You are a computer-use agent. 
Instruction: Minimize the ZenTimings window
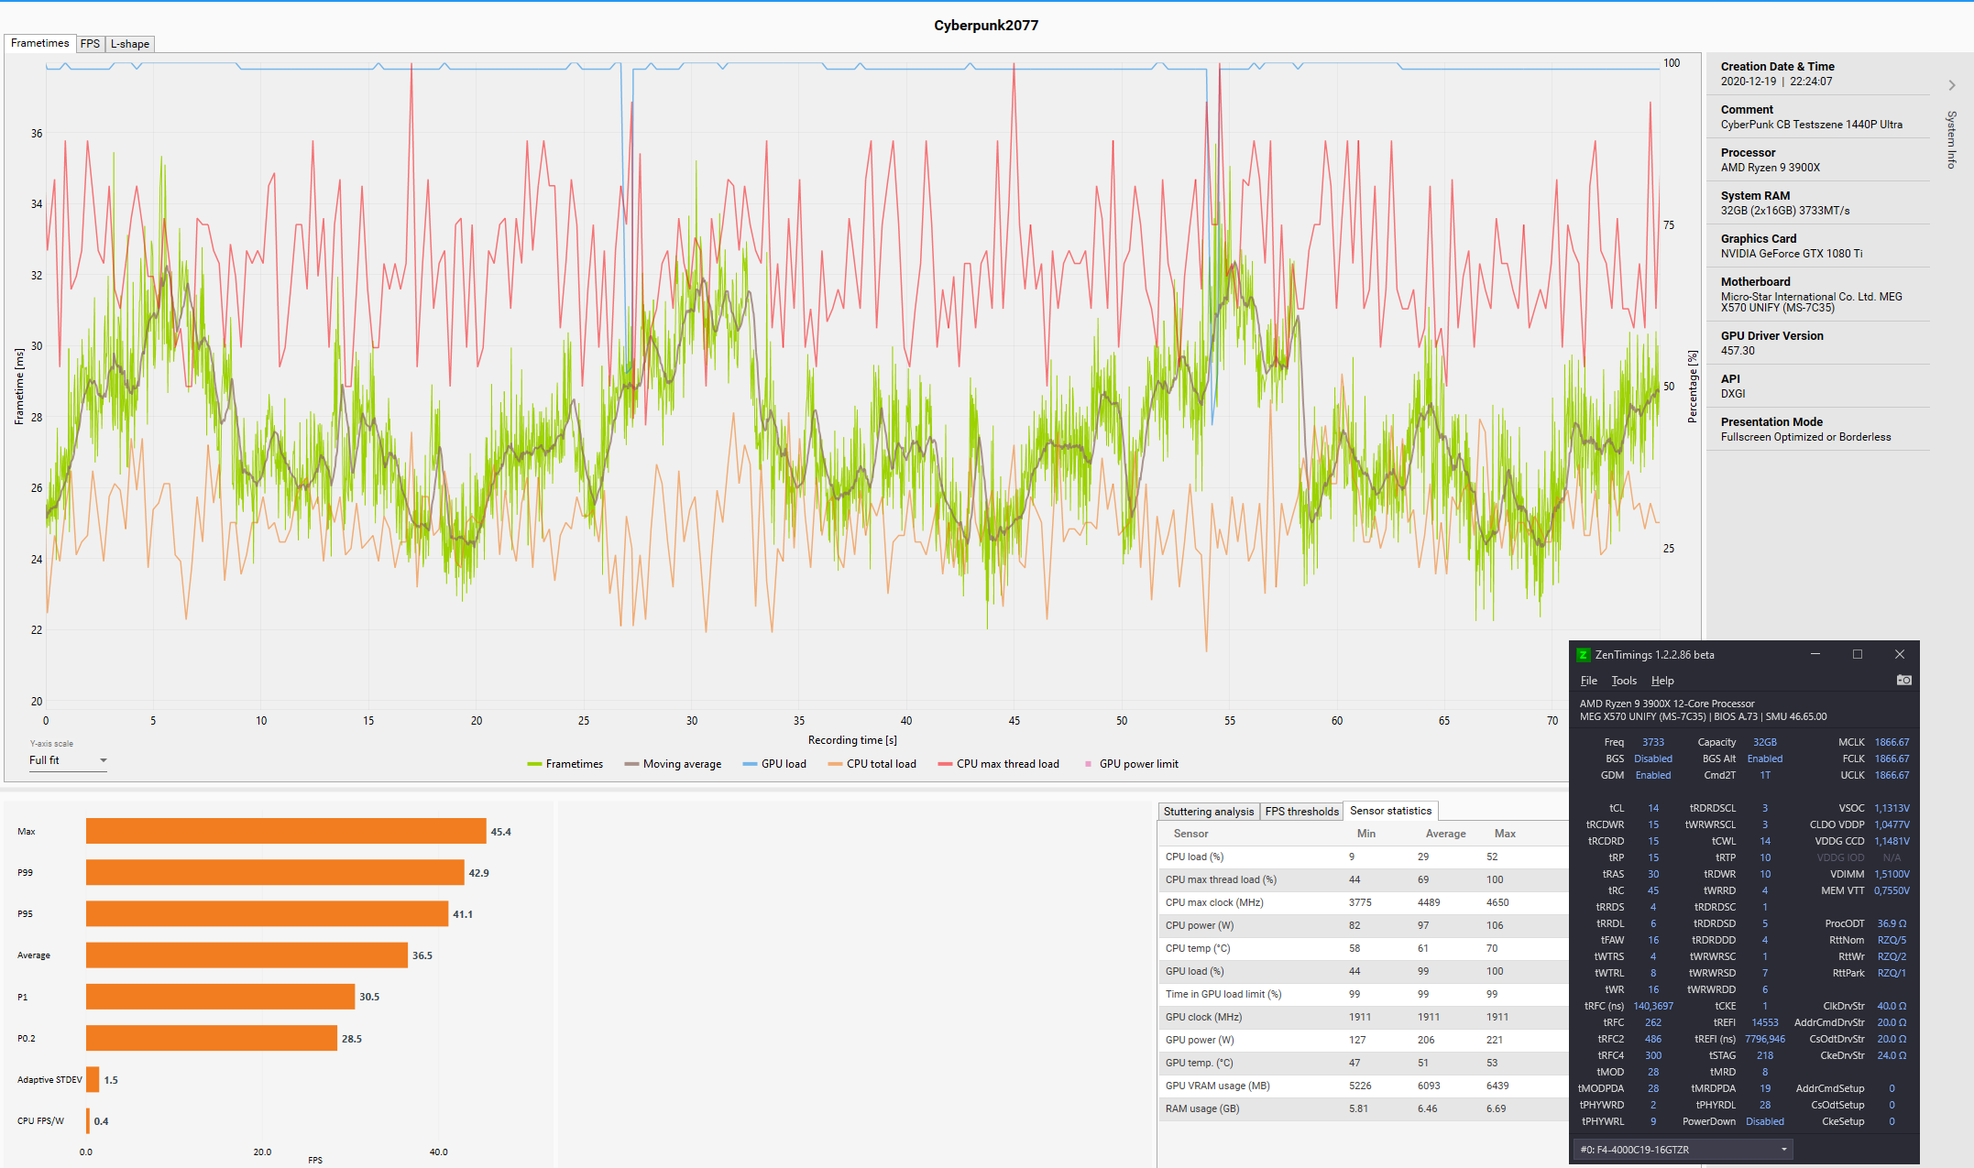coord(1815,654)
